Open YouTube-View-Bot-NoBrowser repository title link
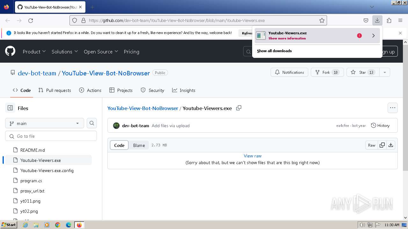The height and width of the screenshot is (229, 408). 106,73
